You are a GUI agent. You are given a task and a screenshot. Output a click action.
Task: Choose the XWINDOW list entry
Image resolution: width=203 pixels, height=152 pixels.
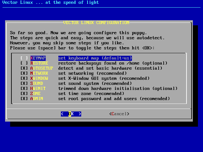tap(39, 79)
